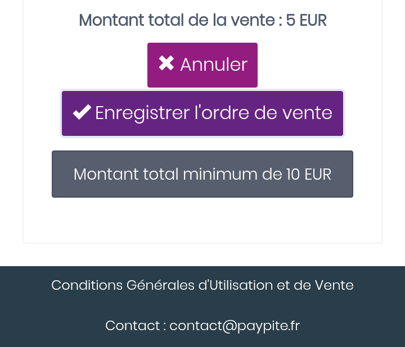Open the terms of use and sale link

tap(202, 285)
